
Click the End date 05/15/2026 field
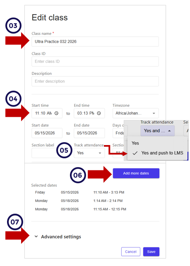coord(89,133)
